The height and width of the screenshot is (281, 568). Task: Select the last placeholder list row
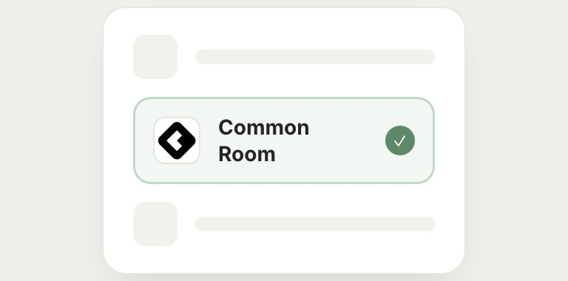click(x=284, y=224)
